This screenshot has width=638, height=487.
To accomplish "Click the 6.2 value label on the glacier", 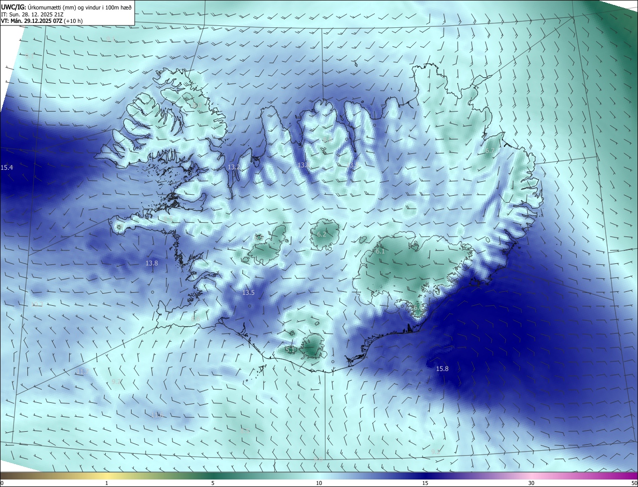I will point(321,234).
